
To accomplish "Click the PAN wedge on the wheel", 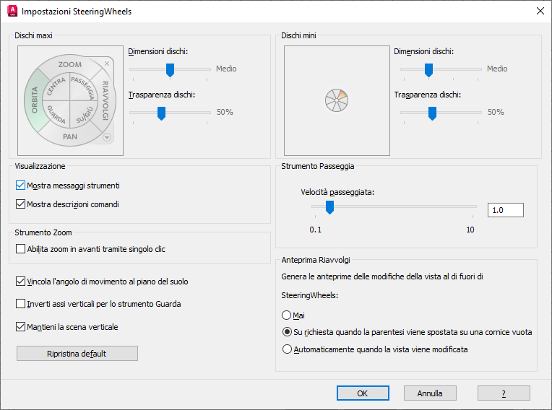I will tap(70, 136).
